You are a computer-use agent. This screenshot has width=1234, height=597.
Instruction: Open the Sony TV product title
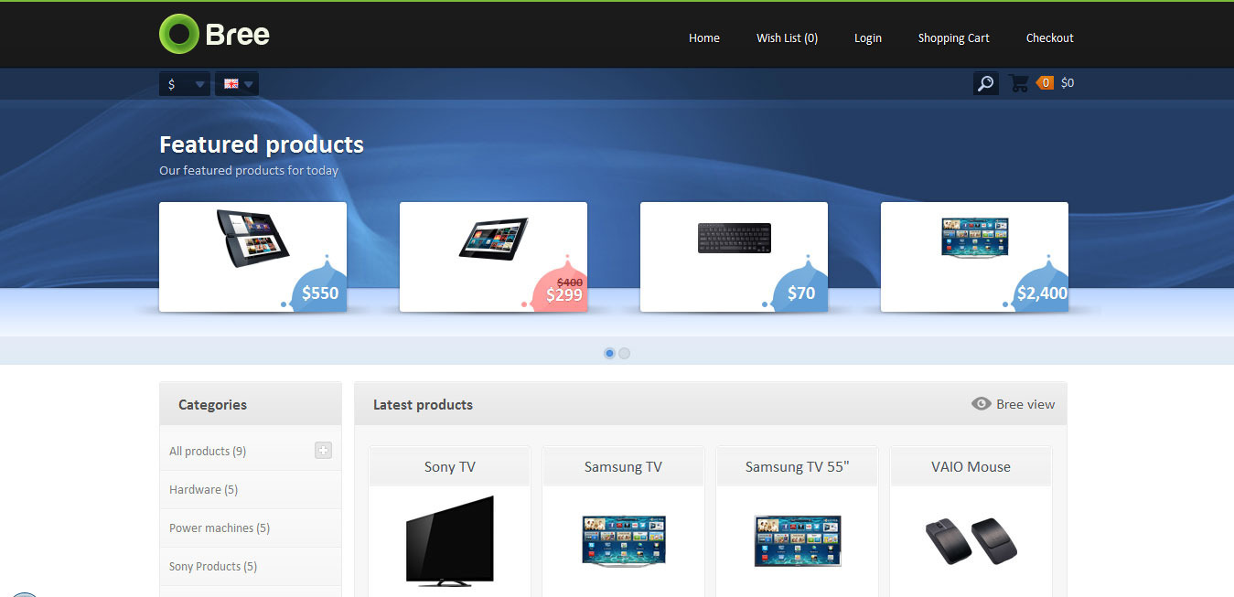coord(450,466)
